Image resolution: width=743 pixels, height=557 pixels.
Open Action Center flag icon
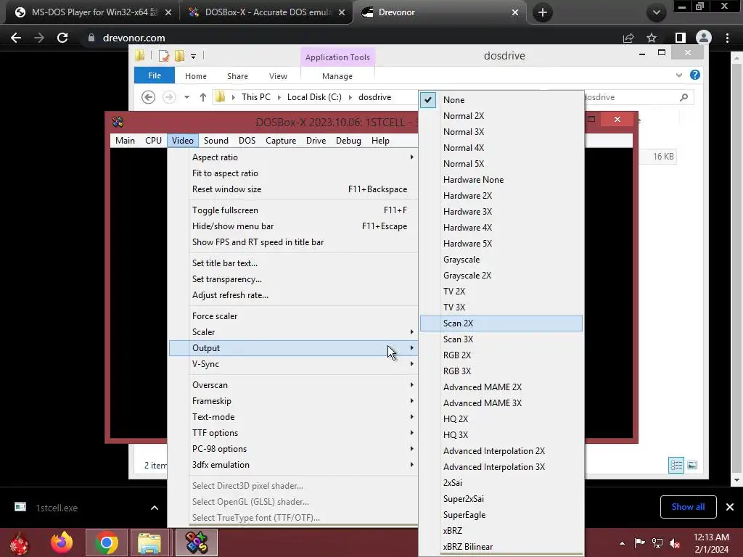(x=640, y=543)
